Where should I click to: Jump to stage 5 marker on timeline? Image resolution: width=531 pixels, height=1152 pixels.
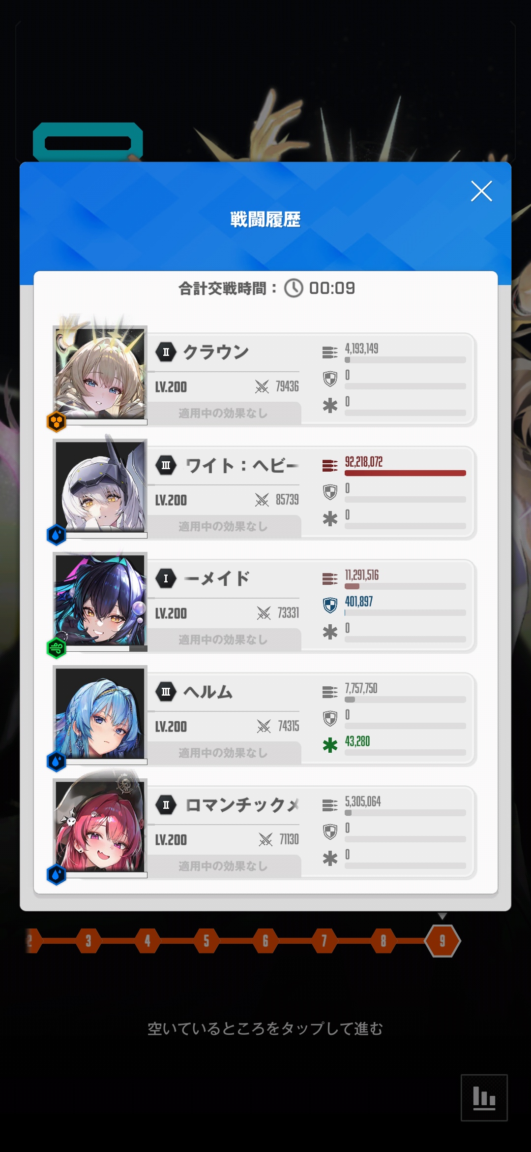pyautogui.click(x=206, y=941)
